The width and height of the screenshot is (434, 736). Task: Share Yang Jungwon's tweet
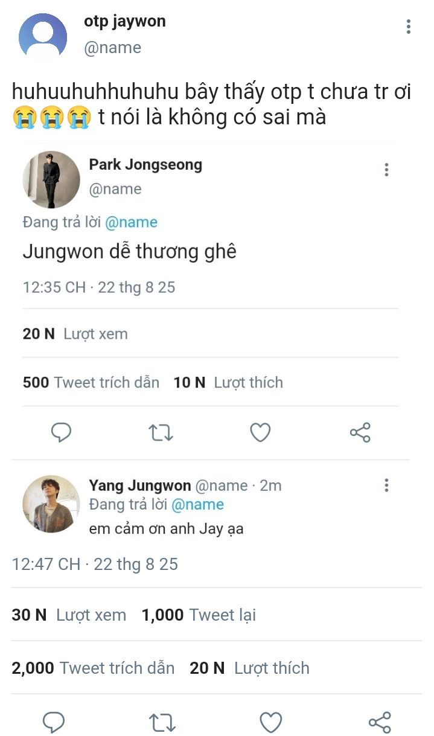pyautogui.click(x=380, y=722)
